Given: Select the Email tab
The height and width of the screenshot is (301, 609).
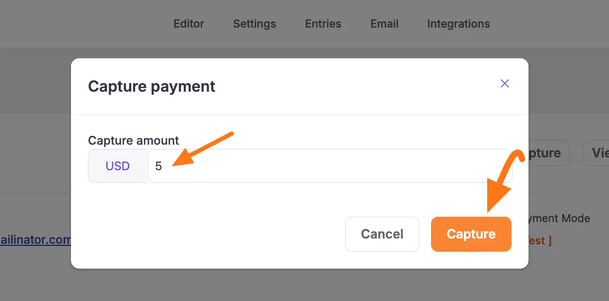Looking at the screenshot, I should click(x=384, y=24).
